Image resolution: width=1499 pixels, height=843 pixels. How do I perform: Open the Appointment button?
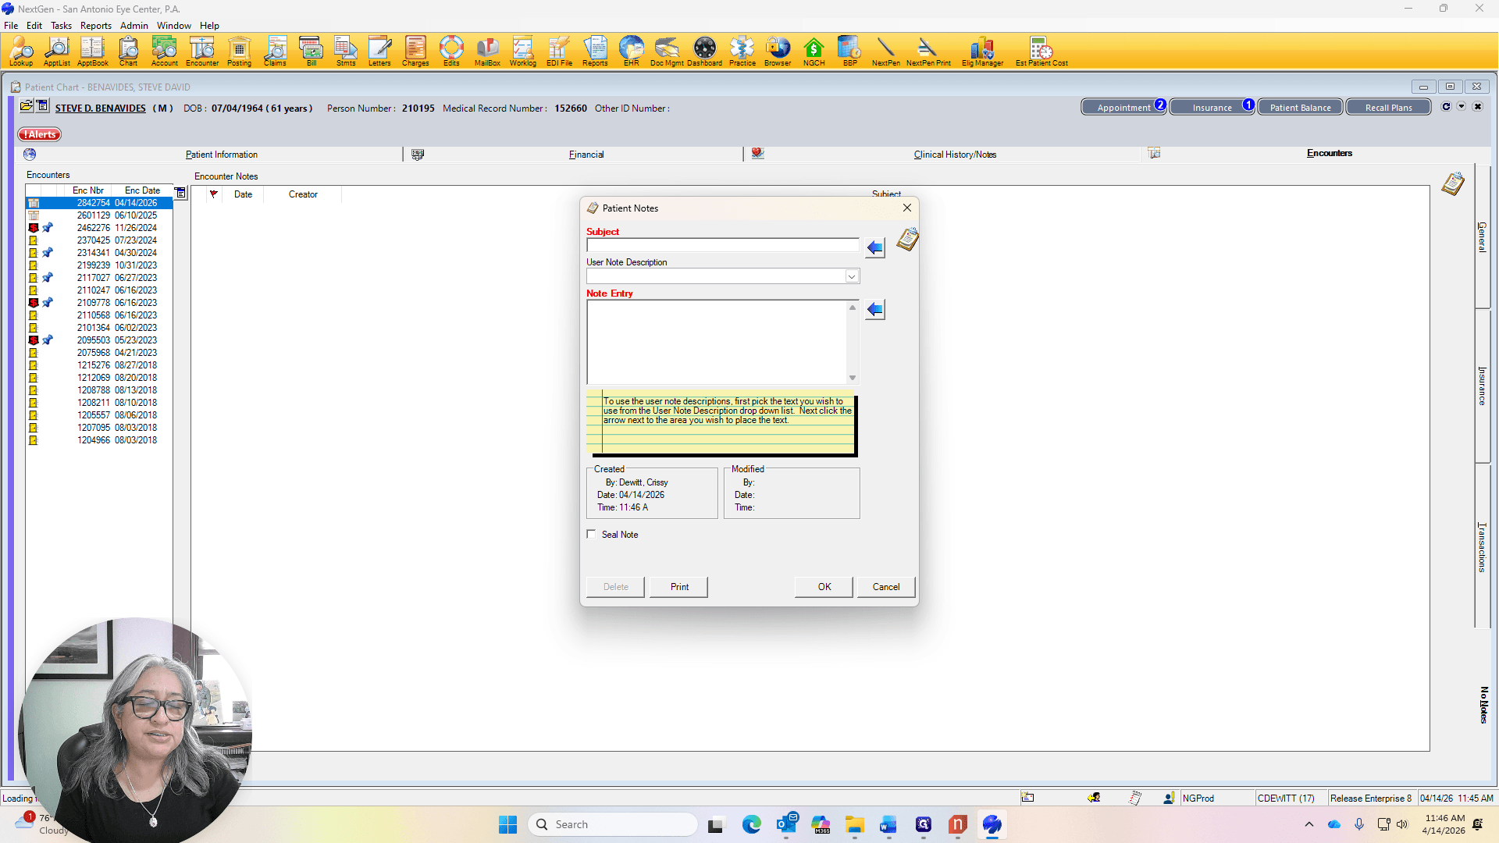[x=1123, y=108]
